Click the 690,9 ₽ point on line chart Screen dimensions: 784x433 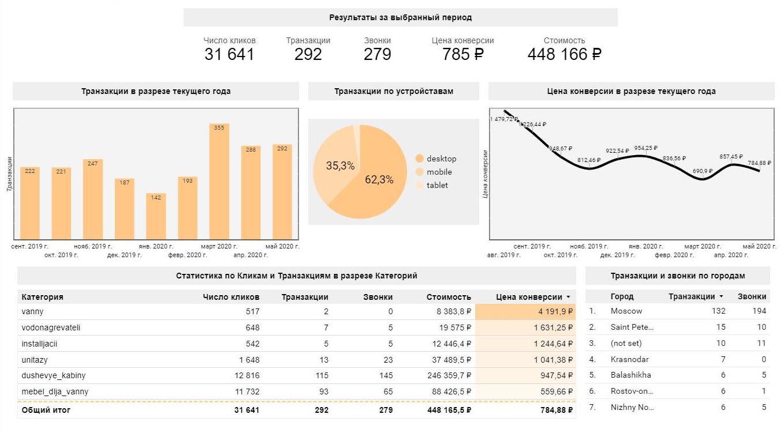coord(703,178)
